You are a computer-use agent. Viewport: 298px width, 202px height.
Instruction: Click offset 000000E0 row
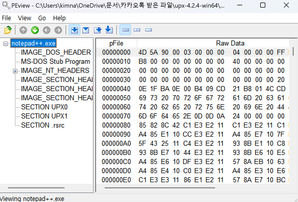pos(192,180)
